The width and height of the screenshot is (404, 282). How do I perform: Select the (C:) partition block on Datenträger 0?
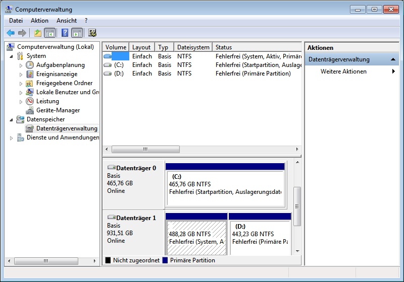[x=225, y=188]
